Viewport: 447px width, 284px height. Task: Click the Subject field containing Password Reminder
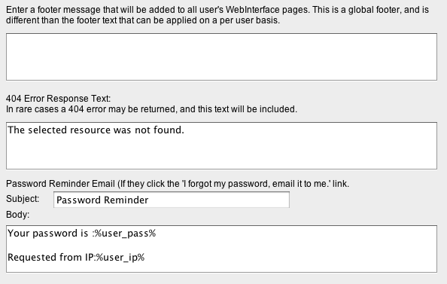click(x=172, y=200)
